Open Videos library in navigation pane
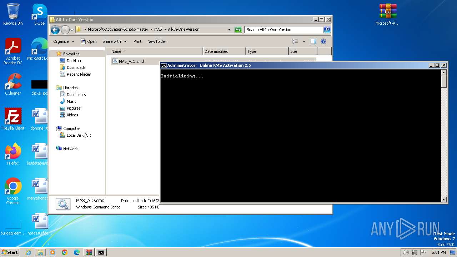Viewport: 457px width, 257px height. click(x=72, y=115)
